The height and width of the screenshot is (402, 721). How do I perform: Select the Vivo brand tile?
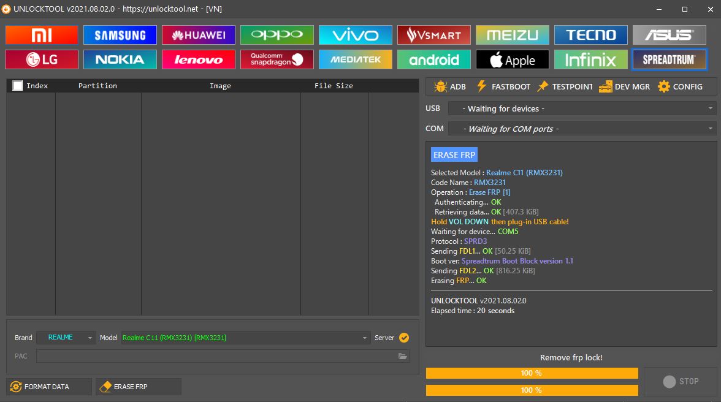(356, 35)
